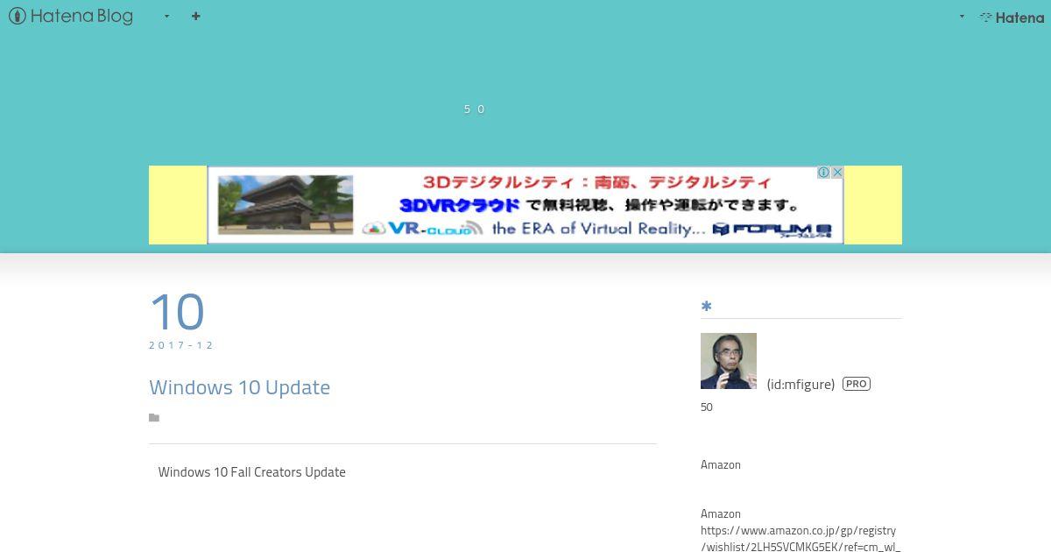The image size is (1051, 552).
Task: Close the banner advertisement with X icon
Action: 837,173
